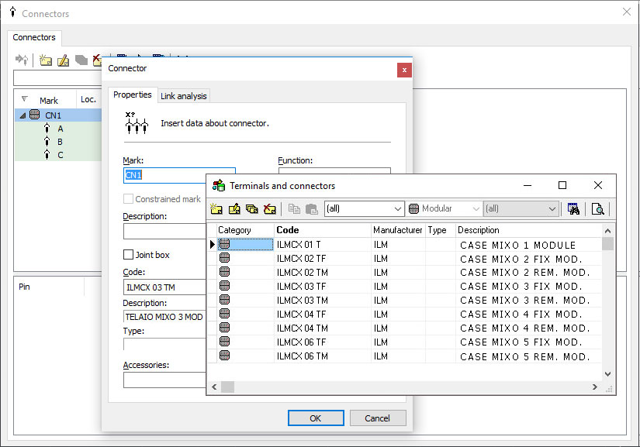Click the list scrollbar down arrow

tap(607, 373)
